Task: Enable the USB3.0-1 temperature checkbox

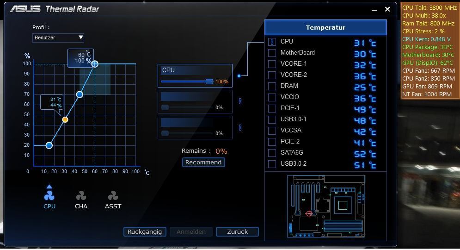Action: 272,119
